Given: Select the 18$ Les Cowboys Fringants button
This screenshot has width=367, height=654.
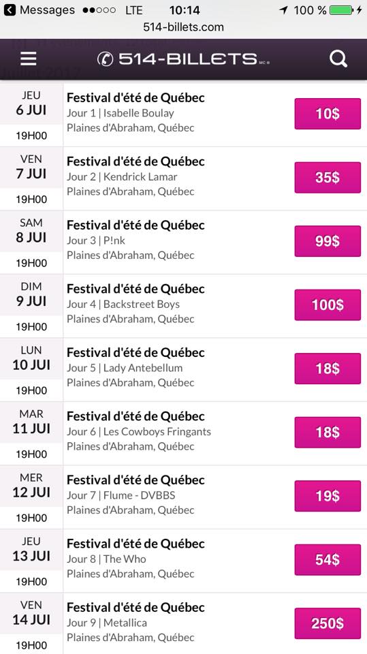Looking at the screenshot, I should point(328,432).
